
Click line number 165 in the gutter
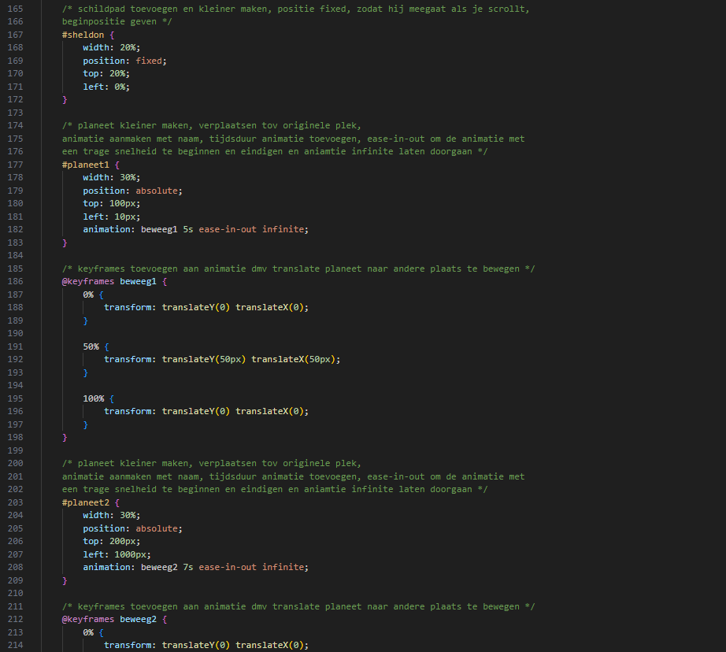[x=15, y=9]
